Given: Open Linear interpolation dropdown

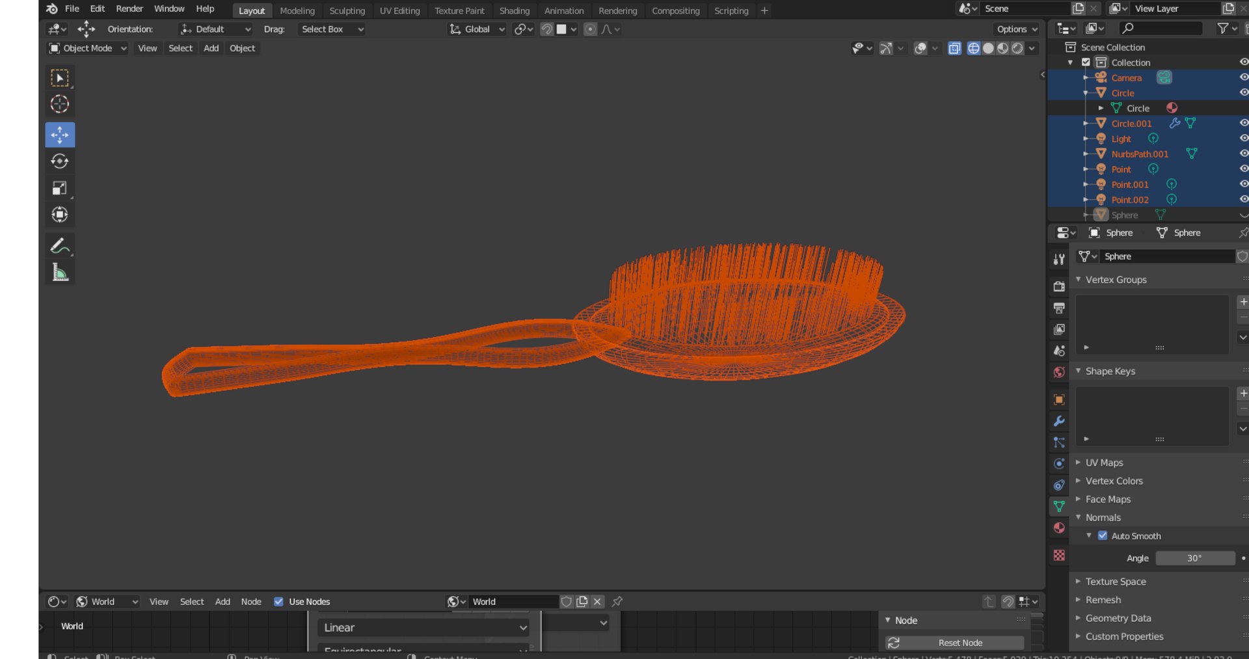Looking at the screenshot, I should 424,628.
